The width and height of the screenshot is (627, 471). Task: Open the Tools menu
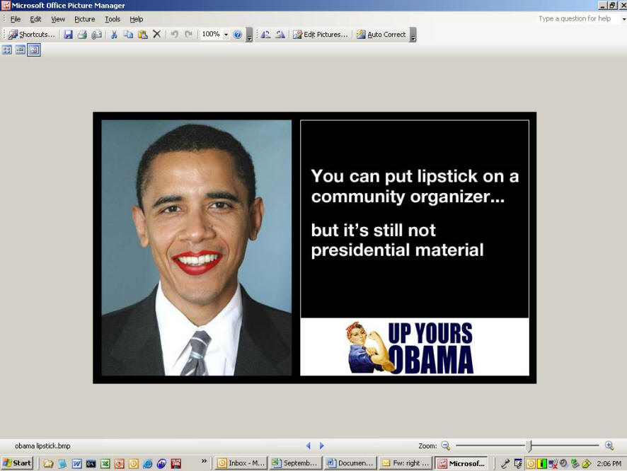pos(113,19)
